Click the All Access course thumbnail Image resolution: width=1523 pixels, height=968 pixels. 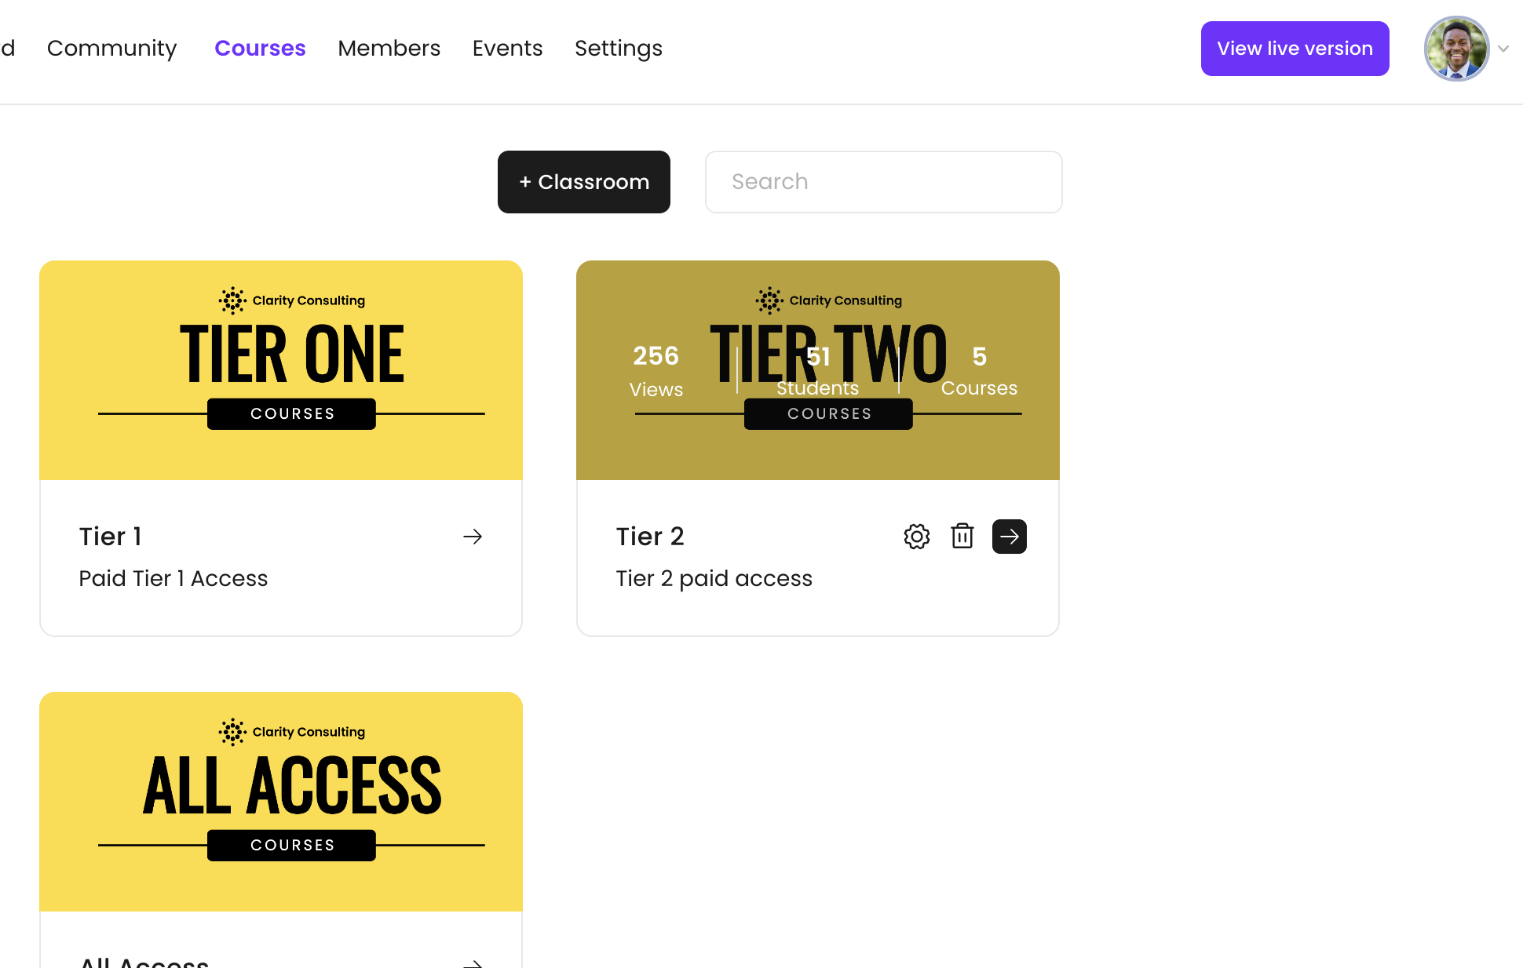pyautogui.click(x=281, y=802)
